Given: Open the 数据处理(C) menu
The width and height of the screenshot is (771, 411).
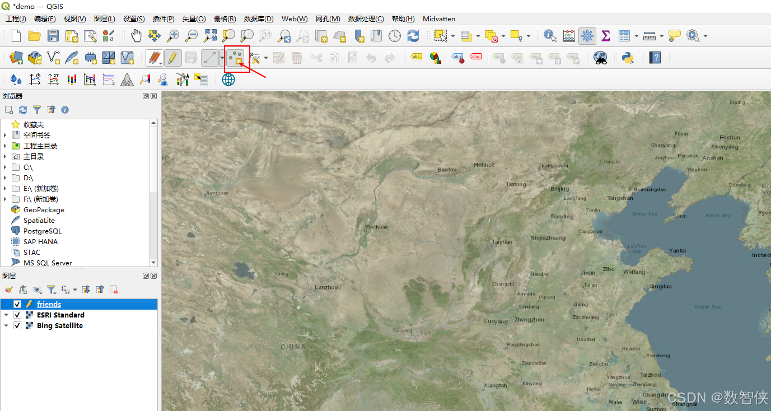Looking at the screenshot, I should click(x=366, y=19).
